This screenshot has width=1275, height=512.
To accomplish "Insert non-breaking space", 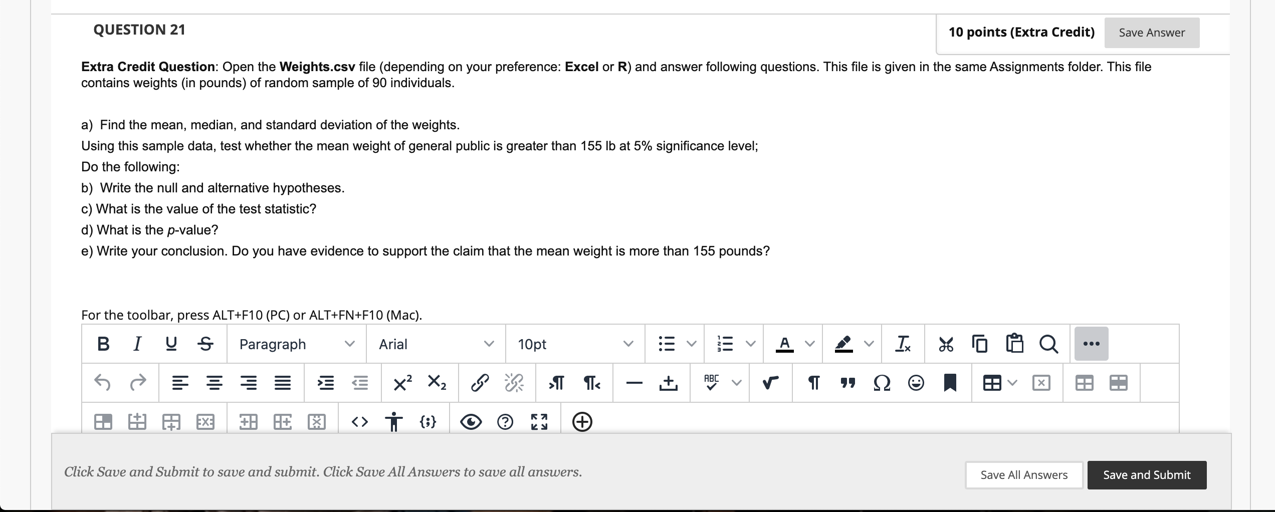I will [669, 383].
